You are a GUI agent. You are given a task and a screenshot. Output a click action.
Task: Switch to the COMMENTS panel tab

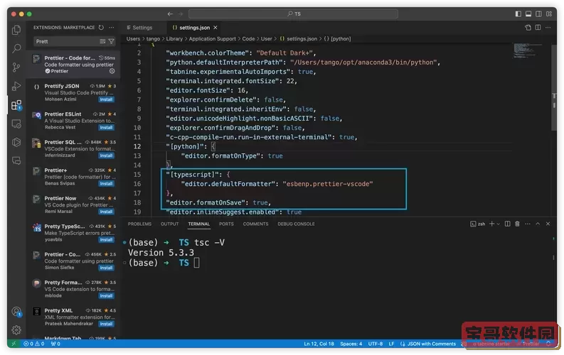coord(255,224)
